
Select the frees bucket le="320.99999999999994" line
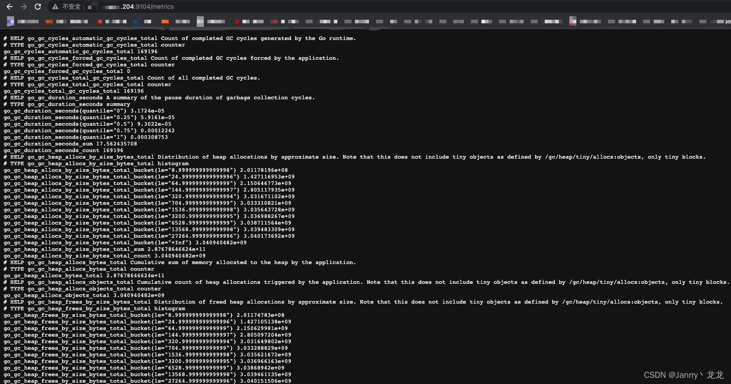[x=148, y=342]
